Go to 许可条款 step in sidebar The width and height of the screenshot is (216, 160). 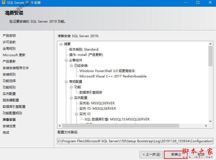pos(9,42)
